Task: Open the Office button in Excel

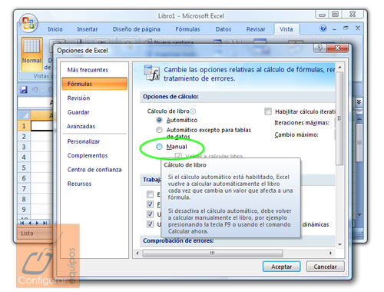Action: [x=28, y=23]
